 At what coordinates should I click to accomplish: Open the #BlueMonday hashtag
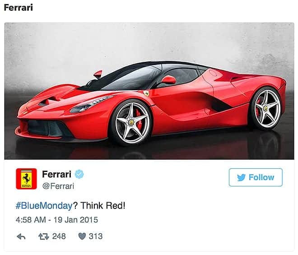tap(44, 206)
